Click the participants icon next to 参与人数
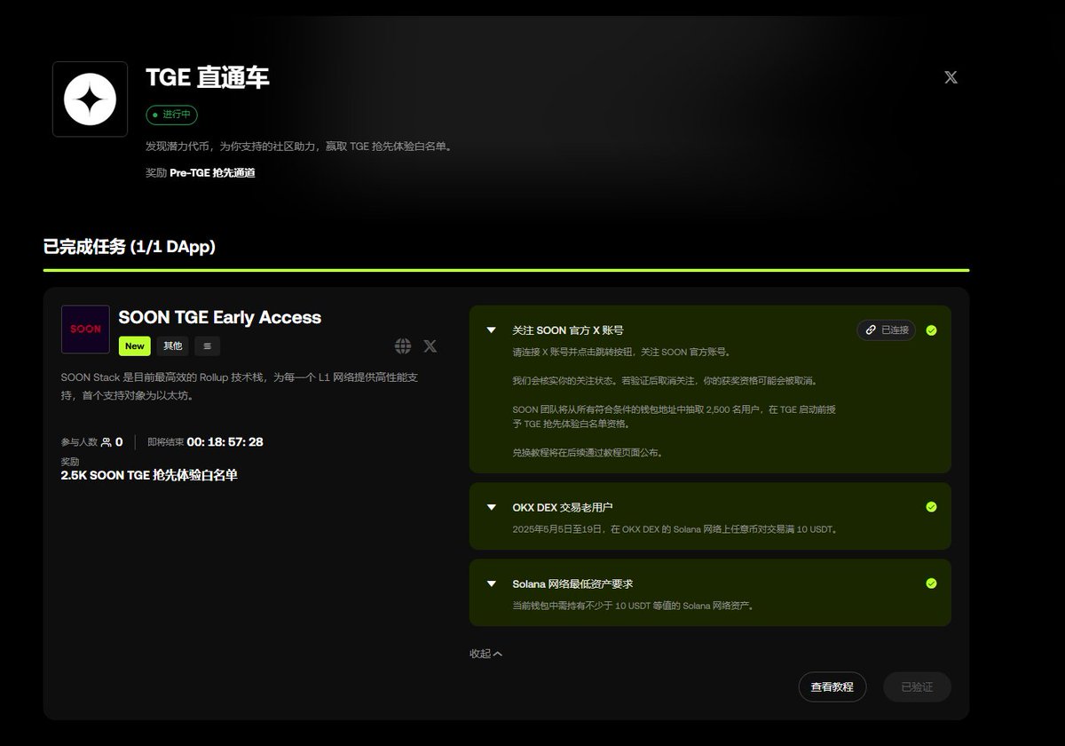The width and height of the screenshot is (1065, 746). point(106,442)
